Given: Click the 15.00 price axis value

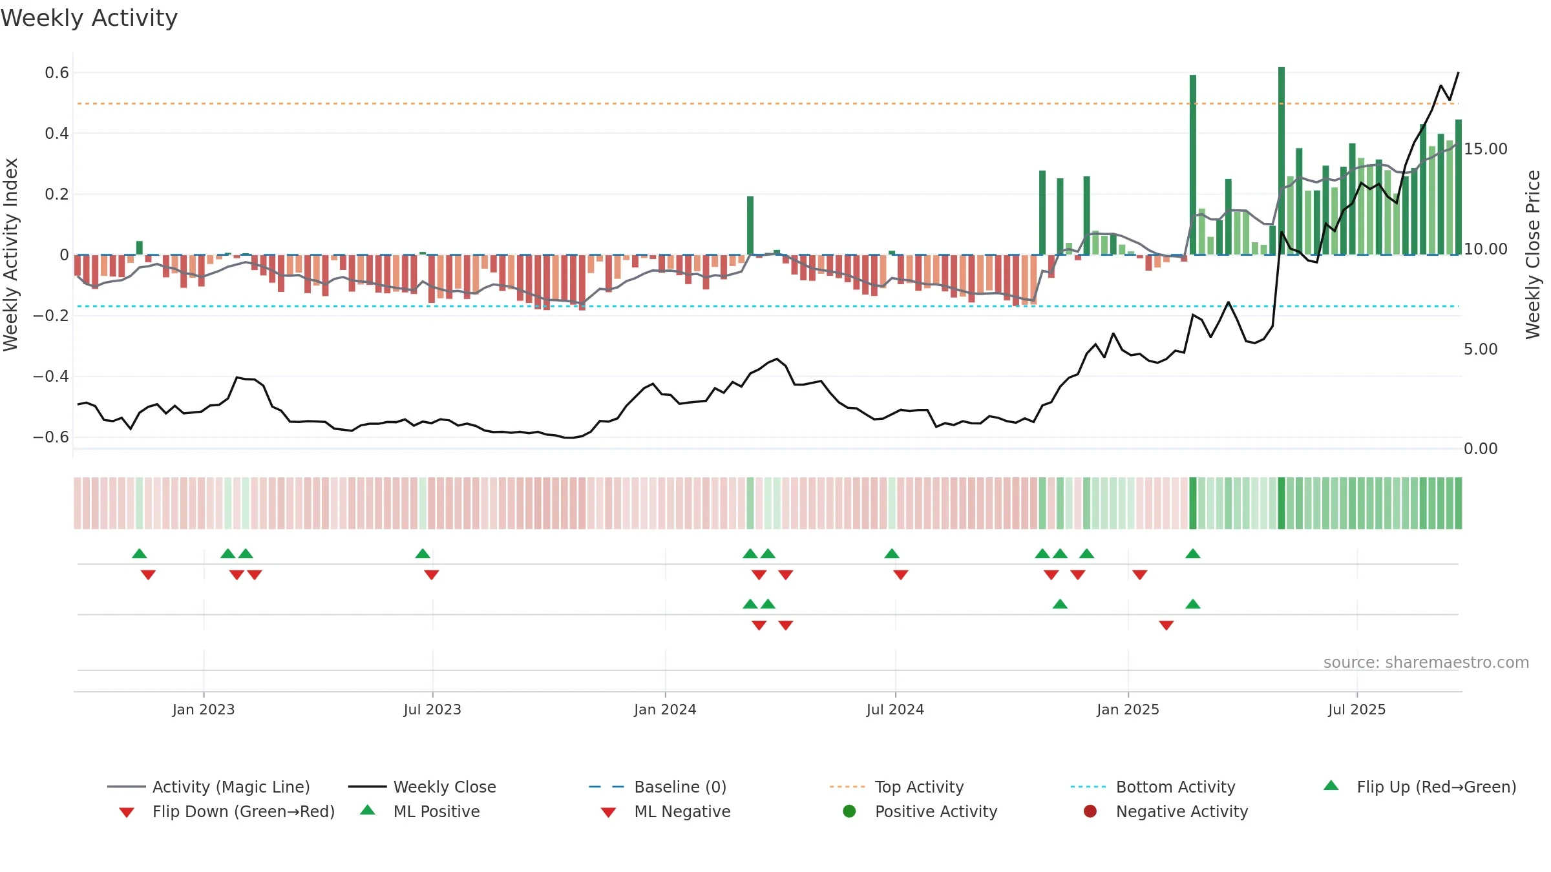Looking at the screenshot, I should pyautogui.click(x=1485, y=149).
